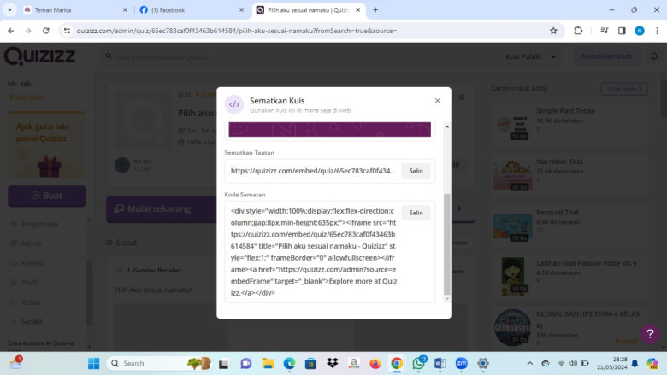Select the Sematkan Tautan URL field
The image size is (667, 375).
pos(313,171)
